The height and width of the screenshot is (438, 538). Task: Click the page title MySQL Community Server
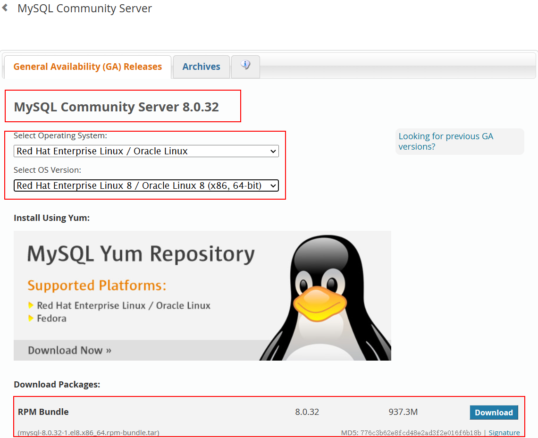(85, 8)
